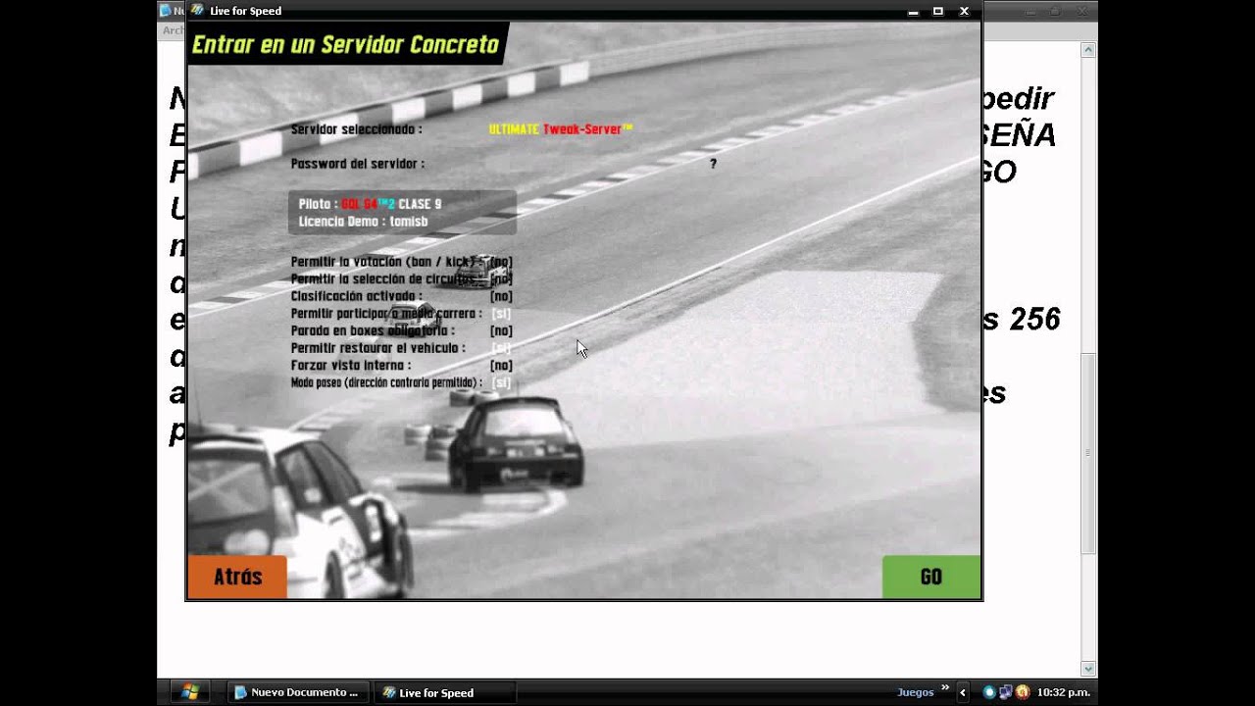Go back with the Atrás button
Viewport: 1255px width, 706px height.
(237, 577)
